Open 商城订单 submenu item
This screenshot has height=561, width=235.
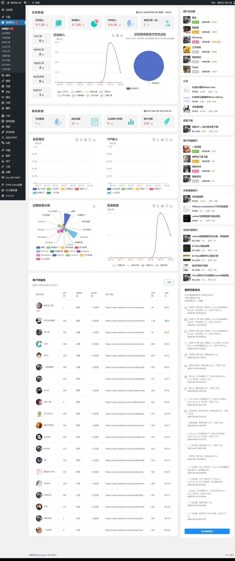tap(6, 42)
